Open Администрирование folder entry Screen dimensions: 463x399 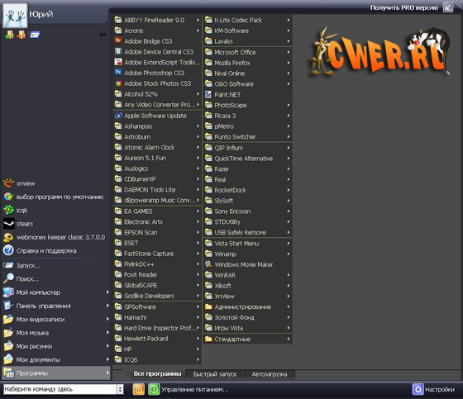(248, 307)
